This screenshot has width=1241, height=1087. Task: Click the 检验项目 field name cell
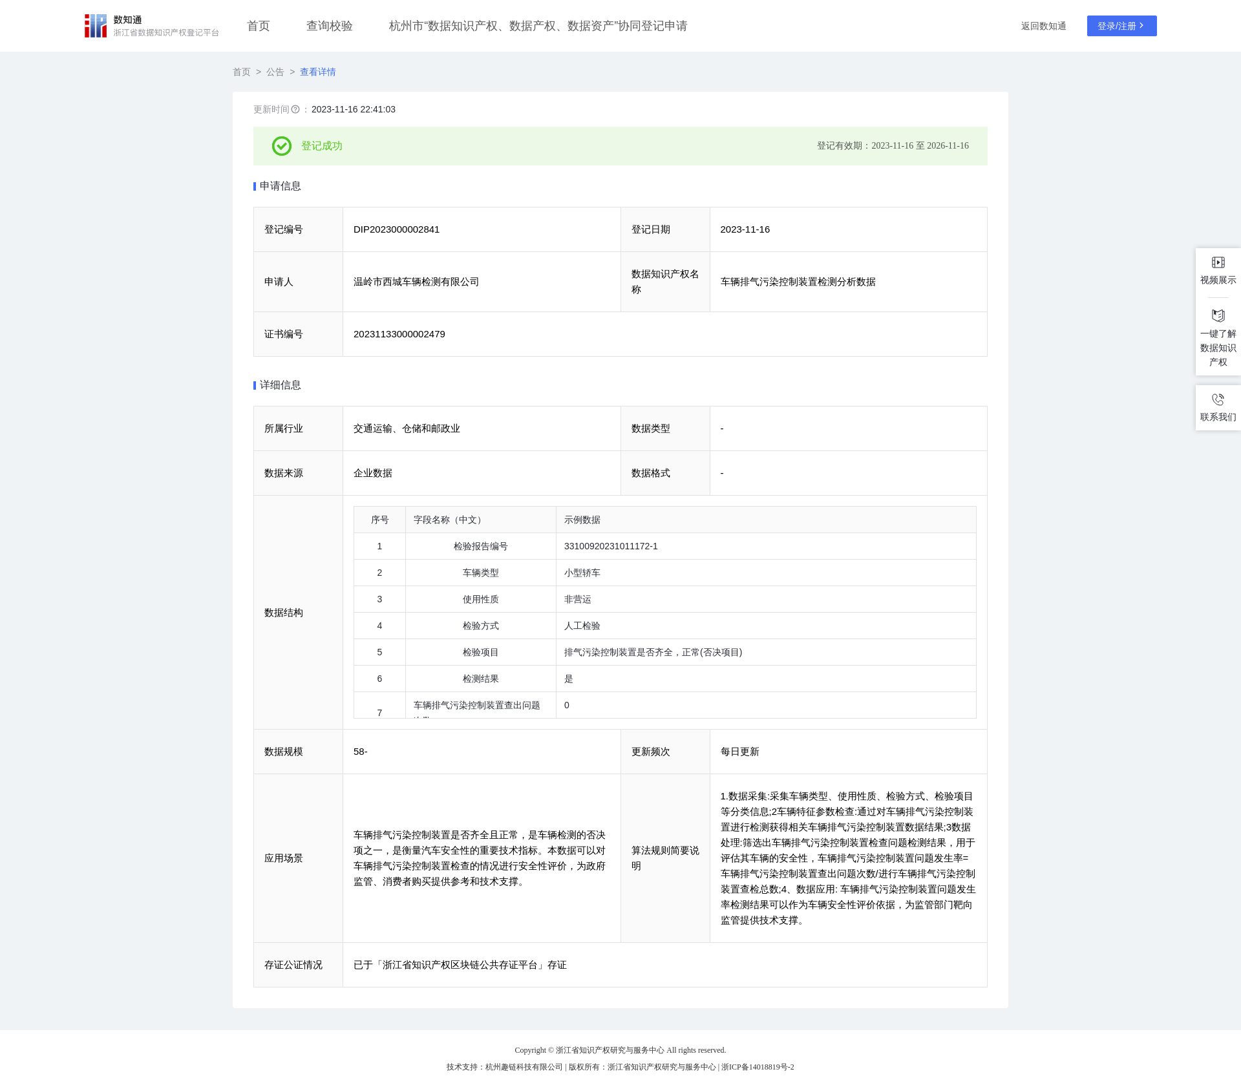481,652
